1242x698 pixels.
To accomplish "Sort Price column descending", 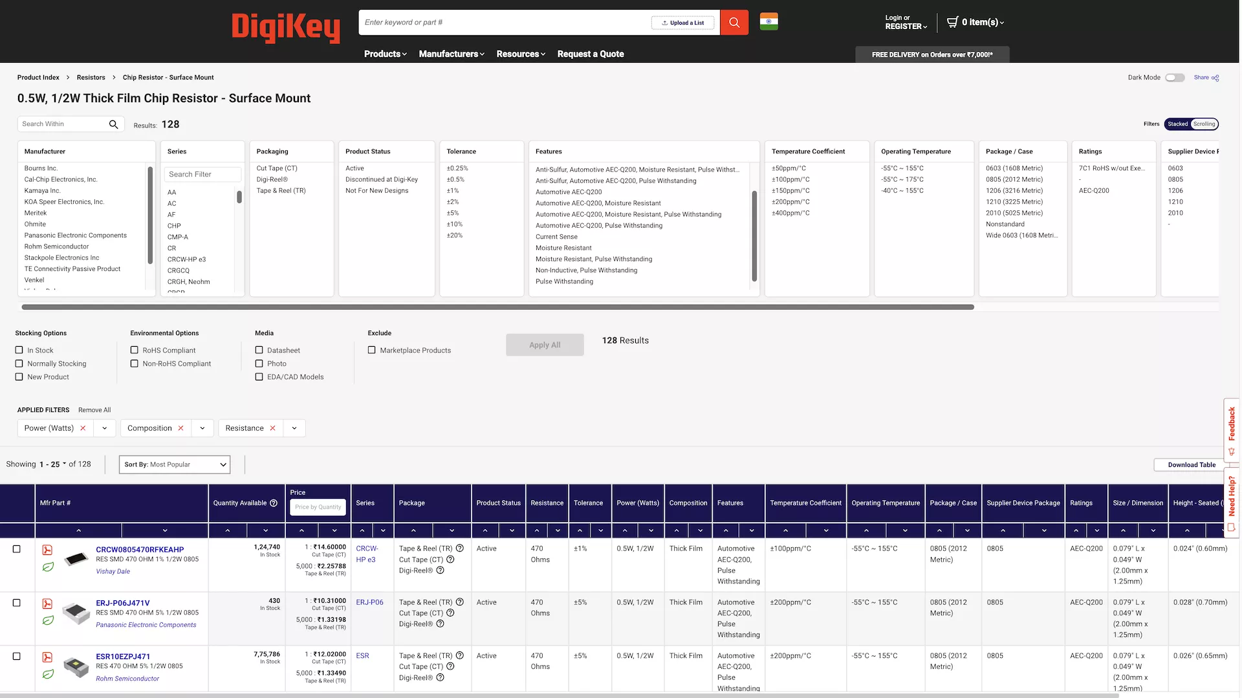I will (x=334, y=530).
